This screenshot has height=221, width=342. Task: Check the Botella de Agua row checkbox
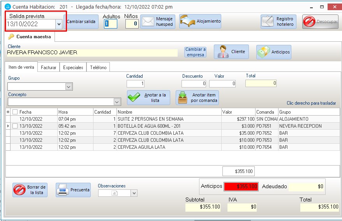15,126
